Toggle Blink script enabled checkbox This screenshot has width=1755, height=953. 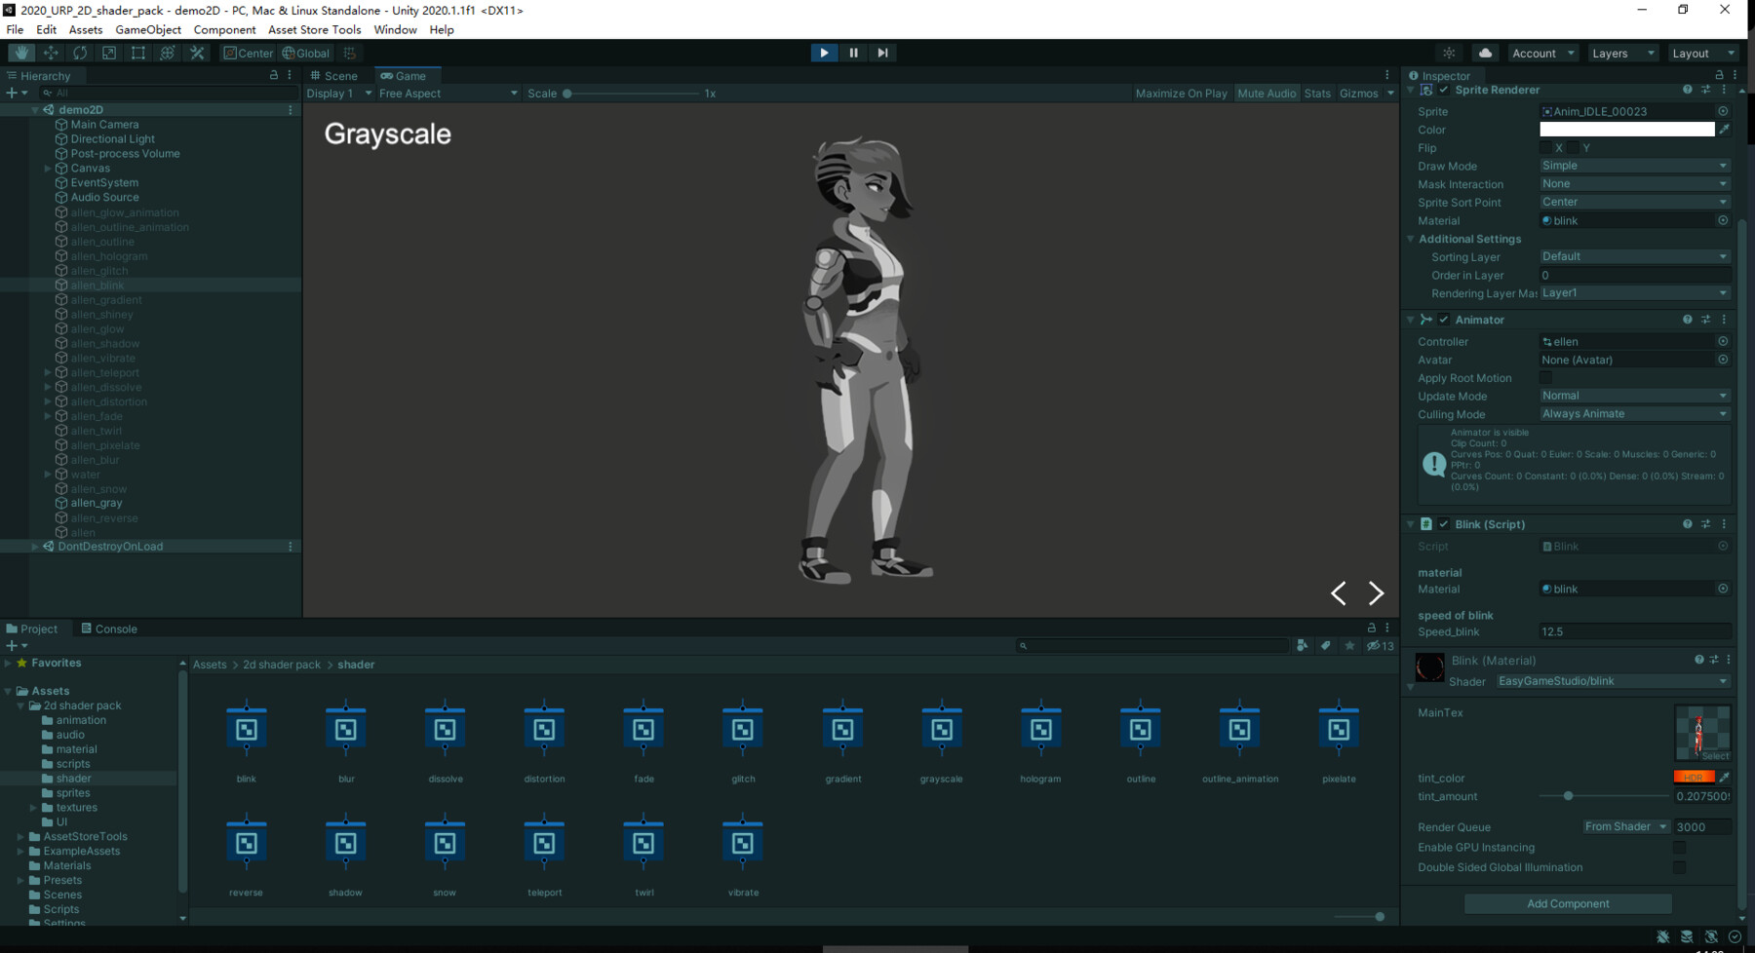1444,524
